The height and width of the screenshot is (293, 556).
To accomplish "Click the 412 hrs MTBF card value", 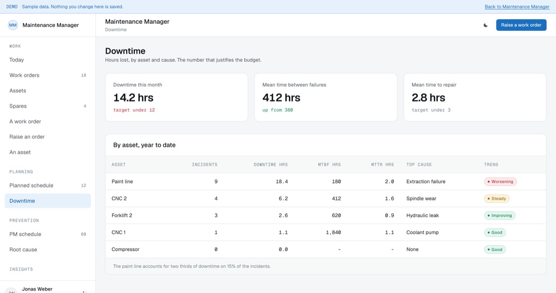I will 281,98.
